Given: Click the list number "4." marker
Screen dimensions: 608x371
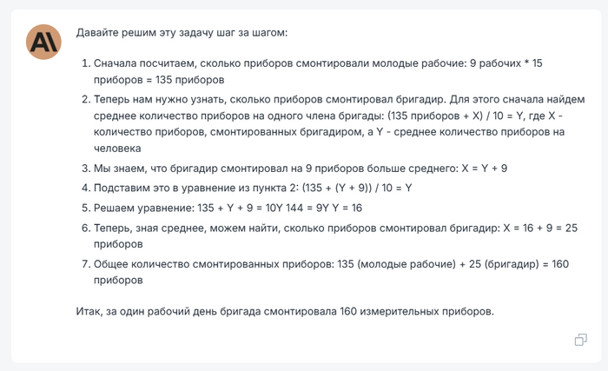Looking at the screenshot, I should pyautogui.click(x=85, y=189).
